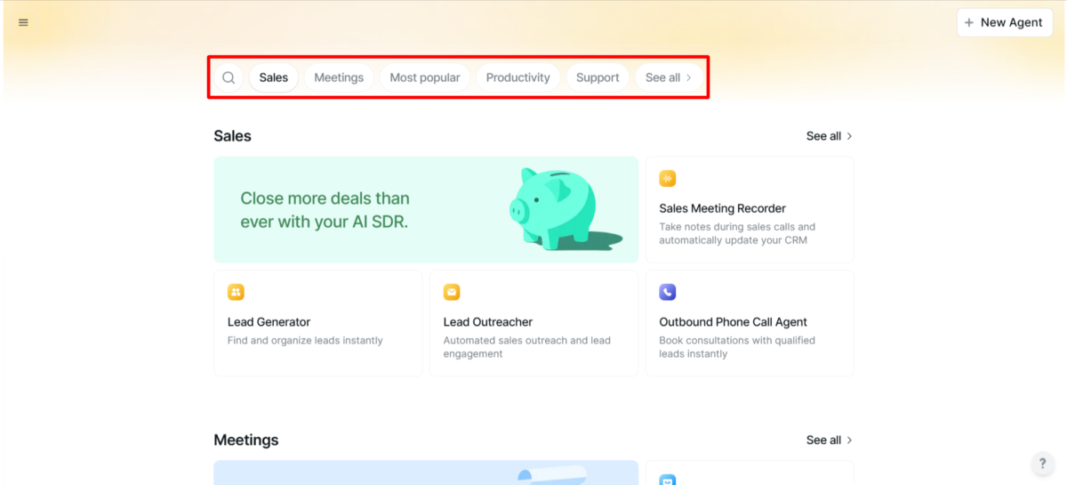Click the Lead Generator people icon

(236, 292)
